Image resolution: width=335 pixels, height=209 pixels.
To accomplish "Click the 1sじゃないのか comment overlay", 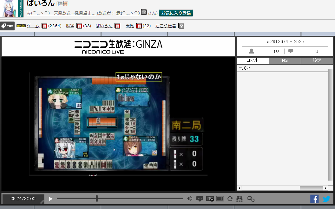I will 139,77.
